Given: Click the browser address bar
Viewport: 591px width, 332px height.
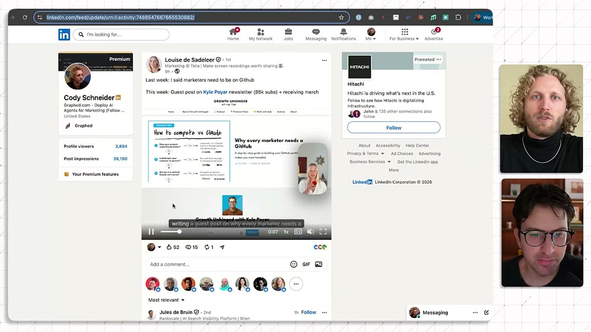Looking at the screenshot, I should (191, 17).
